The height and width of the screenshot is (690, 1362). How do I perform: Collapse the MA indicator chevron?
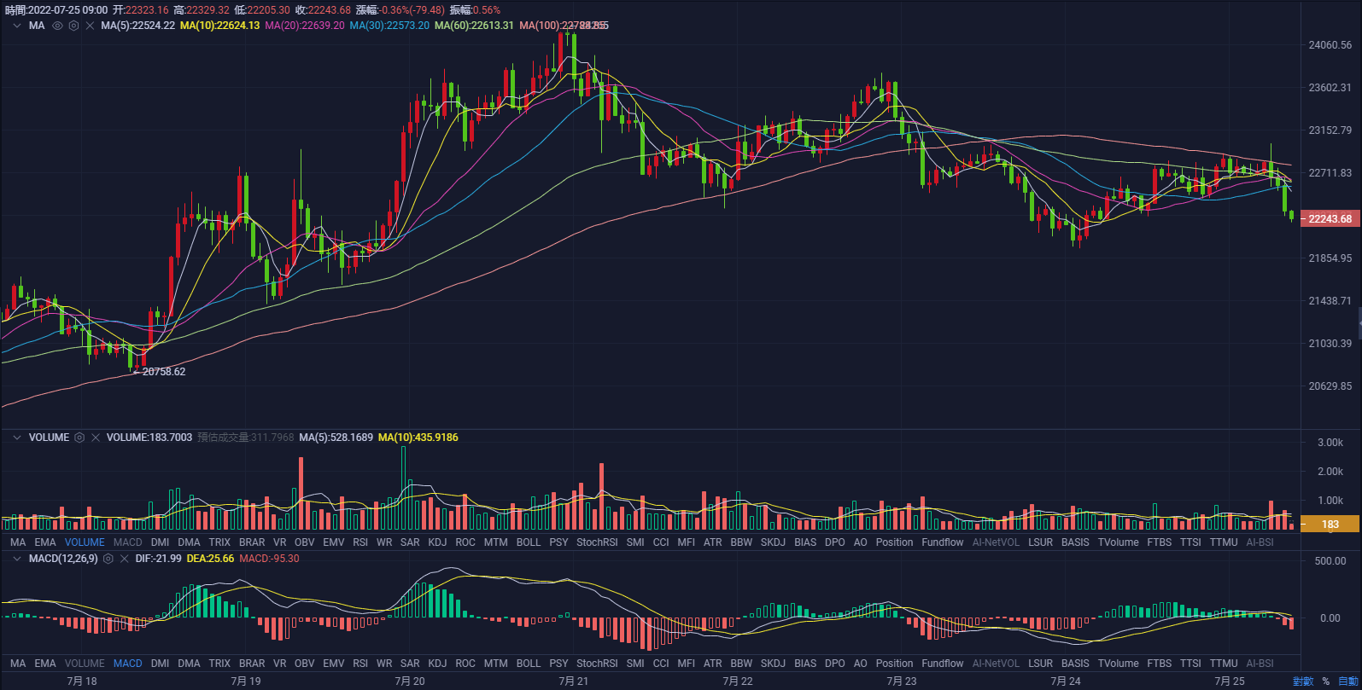(x=17, y=26)
